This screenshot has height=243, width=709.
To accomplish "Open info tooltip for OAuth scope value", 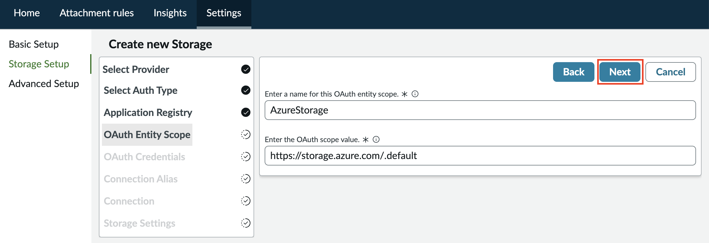I will [x=376, y=139].
